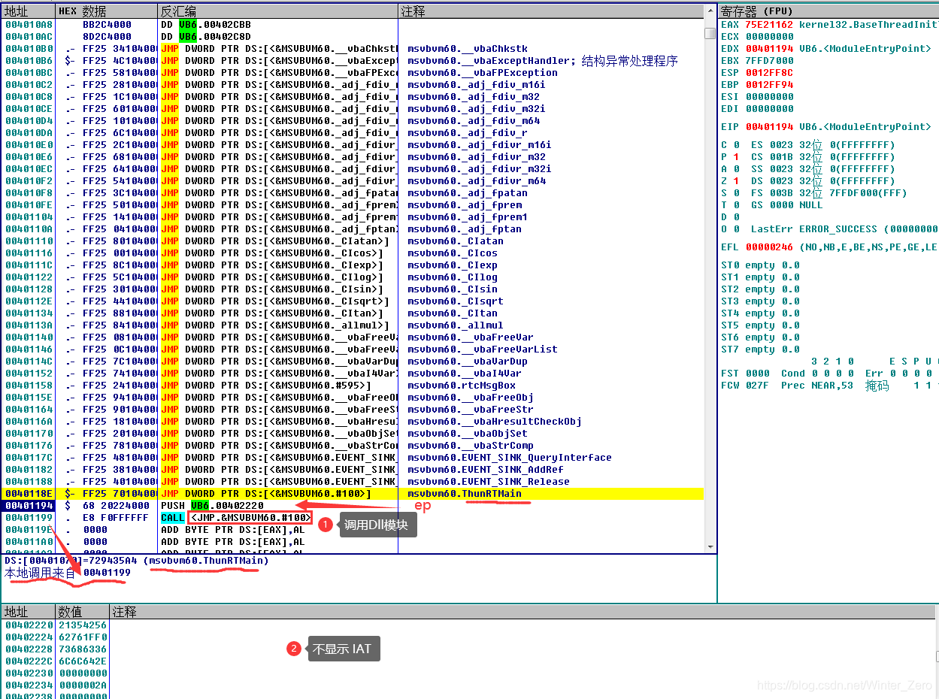Select the CALL row at address 00401199
The image size is (939, 699).
click(352, 518)
